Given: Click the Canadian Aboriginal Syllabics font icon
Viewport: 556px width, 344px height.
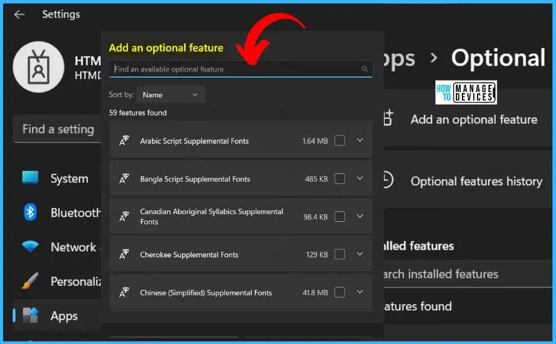Looking at the screenshot, I should tap(124, 217).
